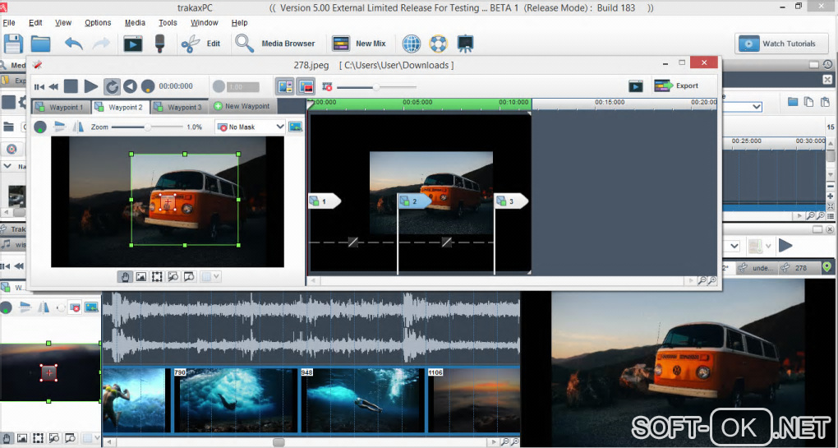Click the green-dot circle icon under Waypoint 1

[x=40, y=127]
